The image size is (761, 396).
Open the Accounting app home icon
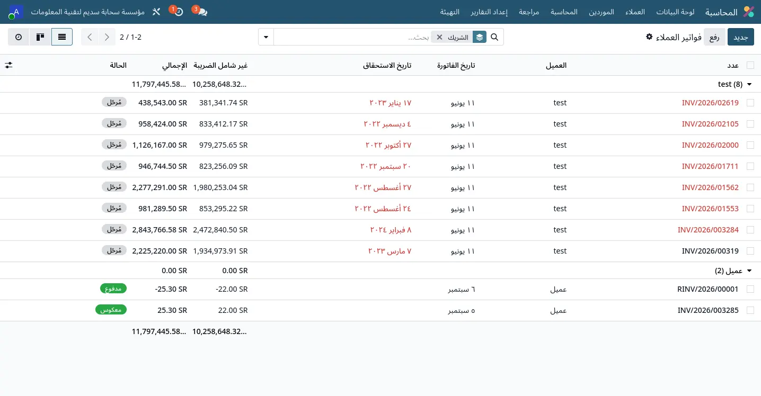pos(749,12)
